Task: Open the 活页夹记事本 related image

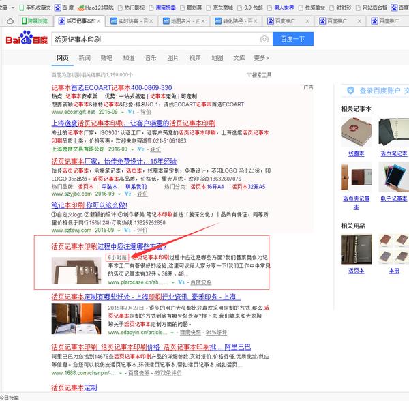Action: 357,177
